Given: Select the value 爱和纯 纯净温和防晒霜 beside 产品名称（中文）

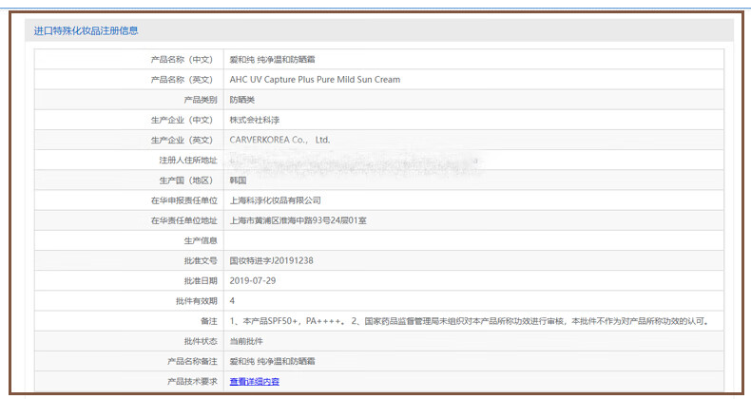Looking at the screenshot, I should tap(272, 59).
